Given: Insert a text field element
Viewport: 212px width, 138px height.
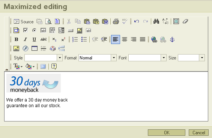Looking at the screenshot, I should point(44,30).
